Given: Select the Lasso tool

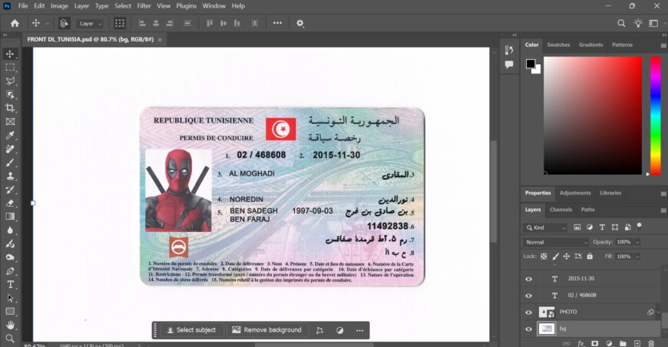Looking at the screenshot, I should click(x=10, y=80).
